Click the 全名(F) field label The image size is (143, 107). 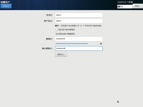point(49,15)
